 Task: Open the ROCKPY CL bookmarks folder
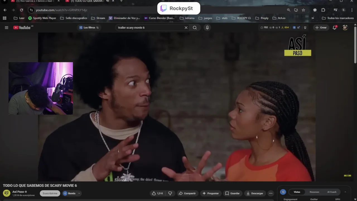241,18
